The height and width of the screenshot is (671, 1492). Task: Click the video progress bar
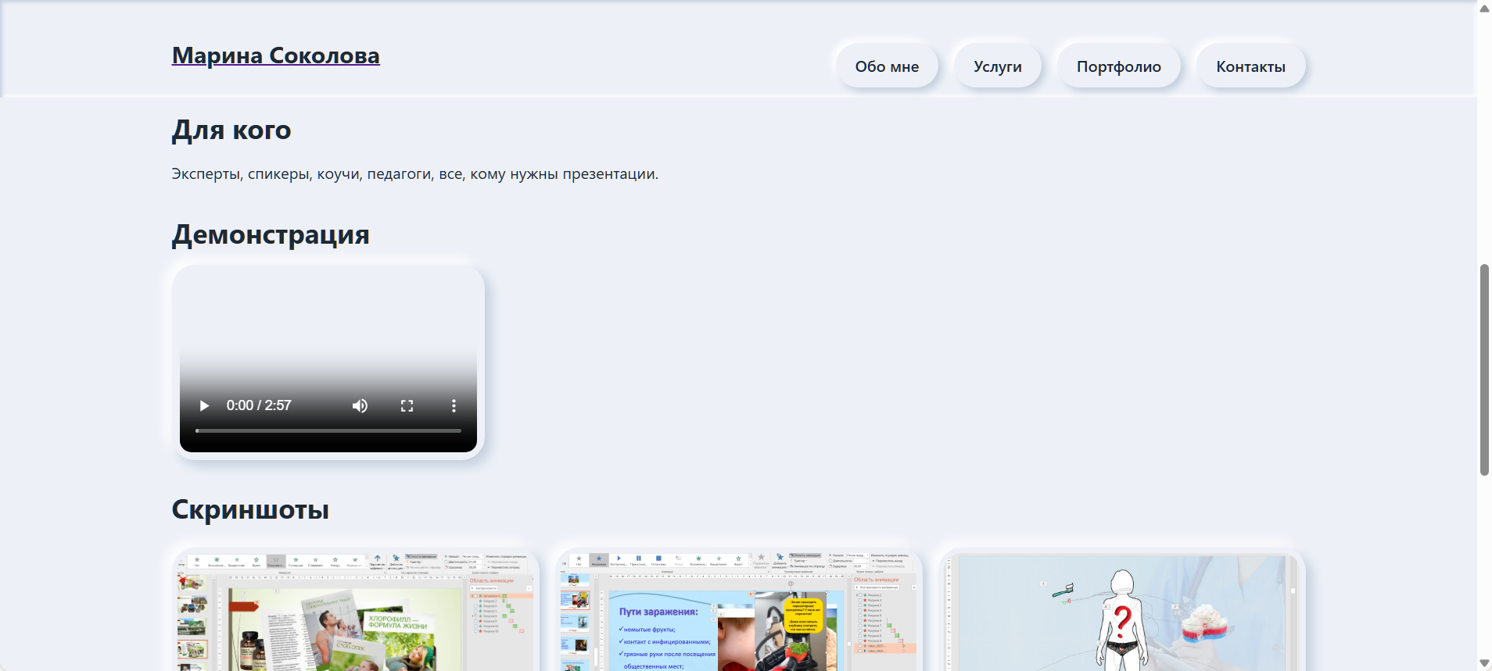coord(328,430)
